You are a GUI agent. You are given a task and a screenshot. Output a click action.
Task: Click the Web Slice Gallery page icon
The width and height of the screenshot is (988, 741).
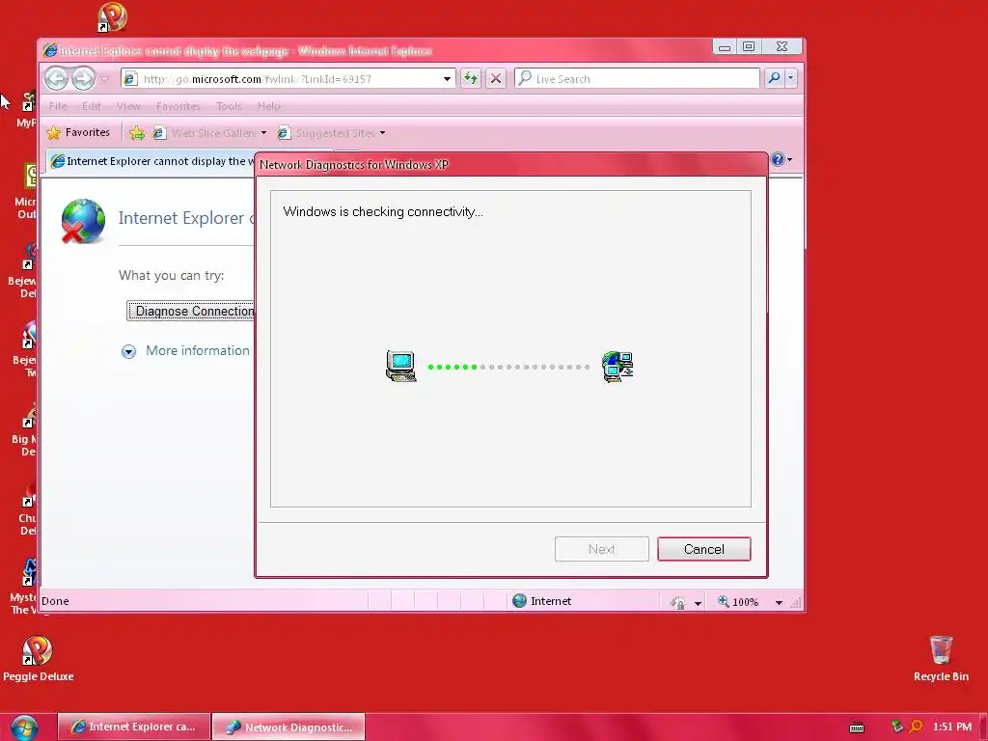tap(159, 133)
